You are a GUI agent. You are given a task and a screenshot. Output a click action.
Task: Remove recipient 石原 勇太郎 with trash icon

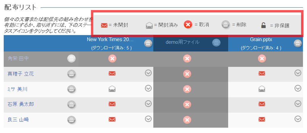coord(71,104)
